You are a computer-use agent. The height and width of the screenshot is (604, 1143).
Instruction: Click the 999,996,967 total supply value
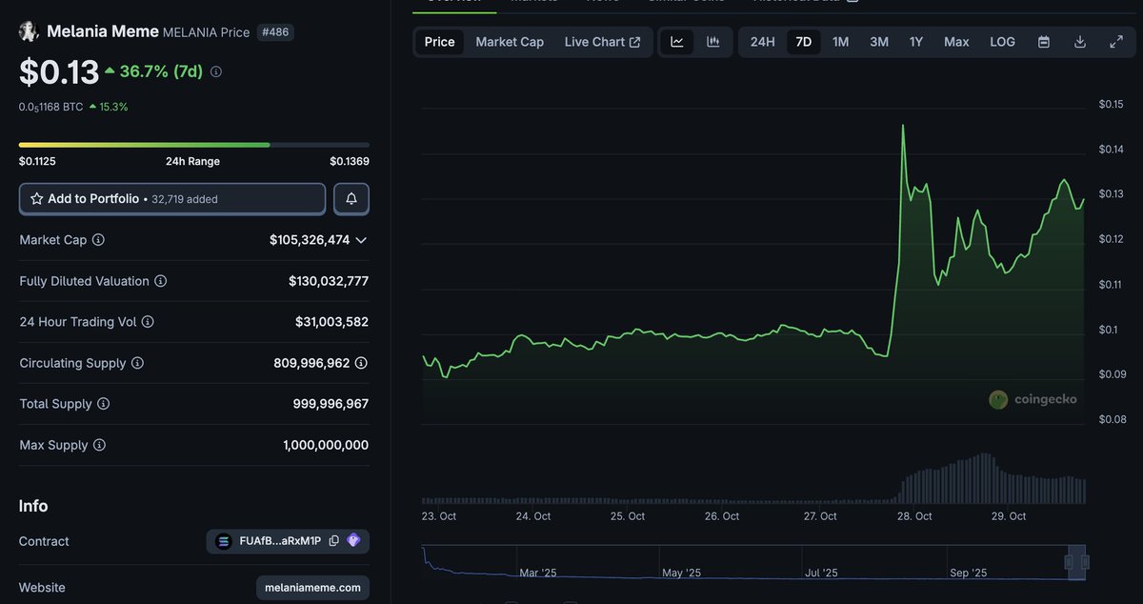331,404
